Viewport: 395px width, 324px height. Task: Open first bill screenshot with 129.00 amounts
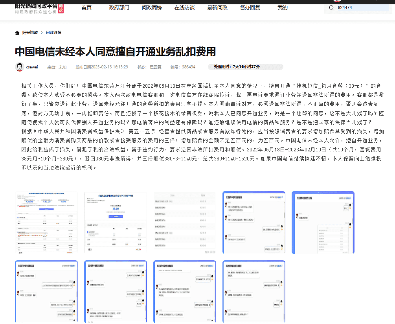[46, 223]
